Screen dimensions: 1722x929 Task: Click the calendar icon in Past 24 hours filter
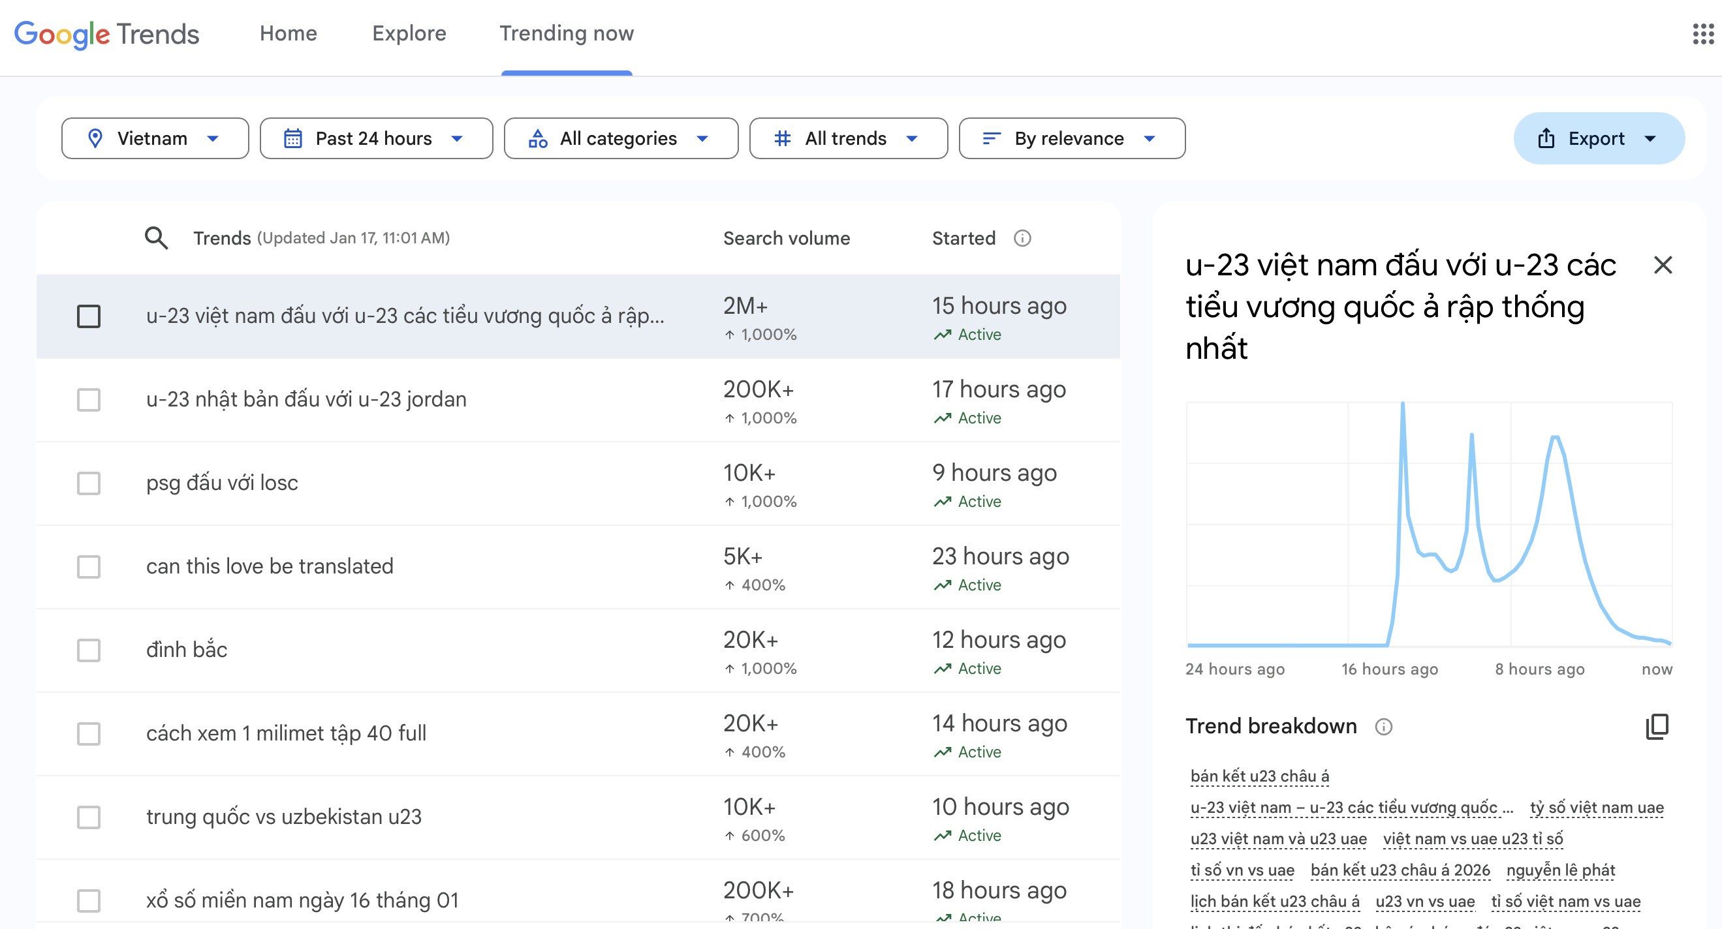coord(292,138)
